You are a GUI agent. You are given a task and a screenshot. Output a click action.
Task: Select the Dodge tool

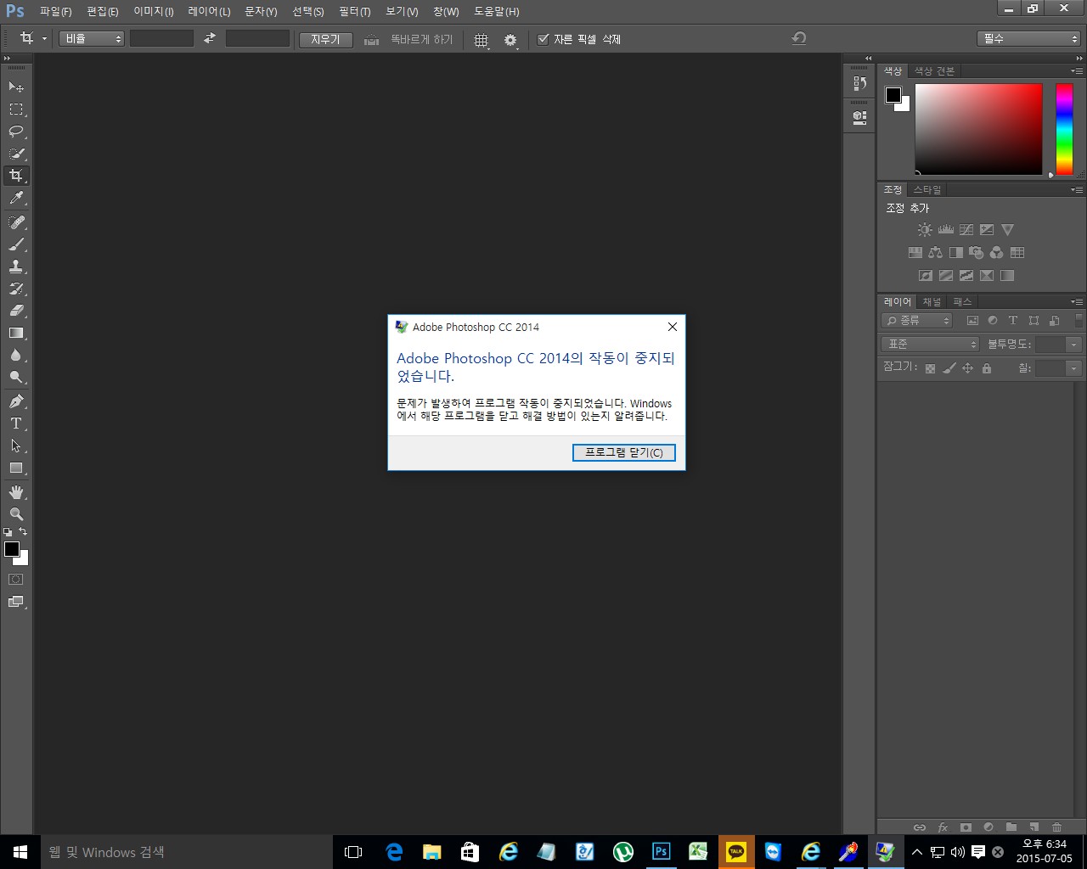(16, 377)
